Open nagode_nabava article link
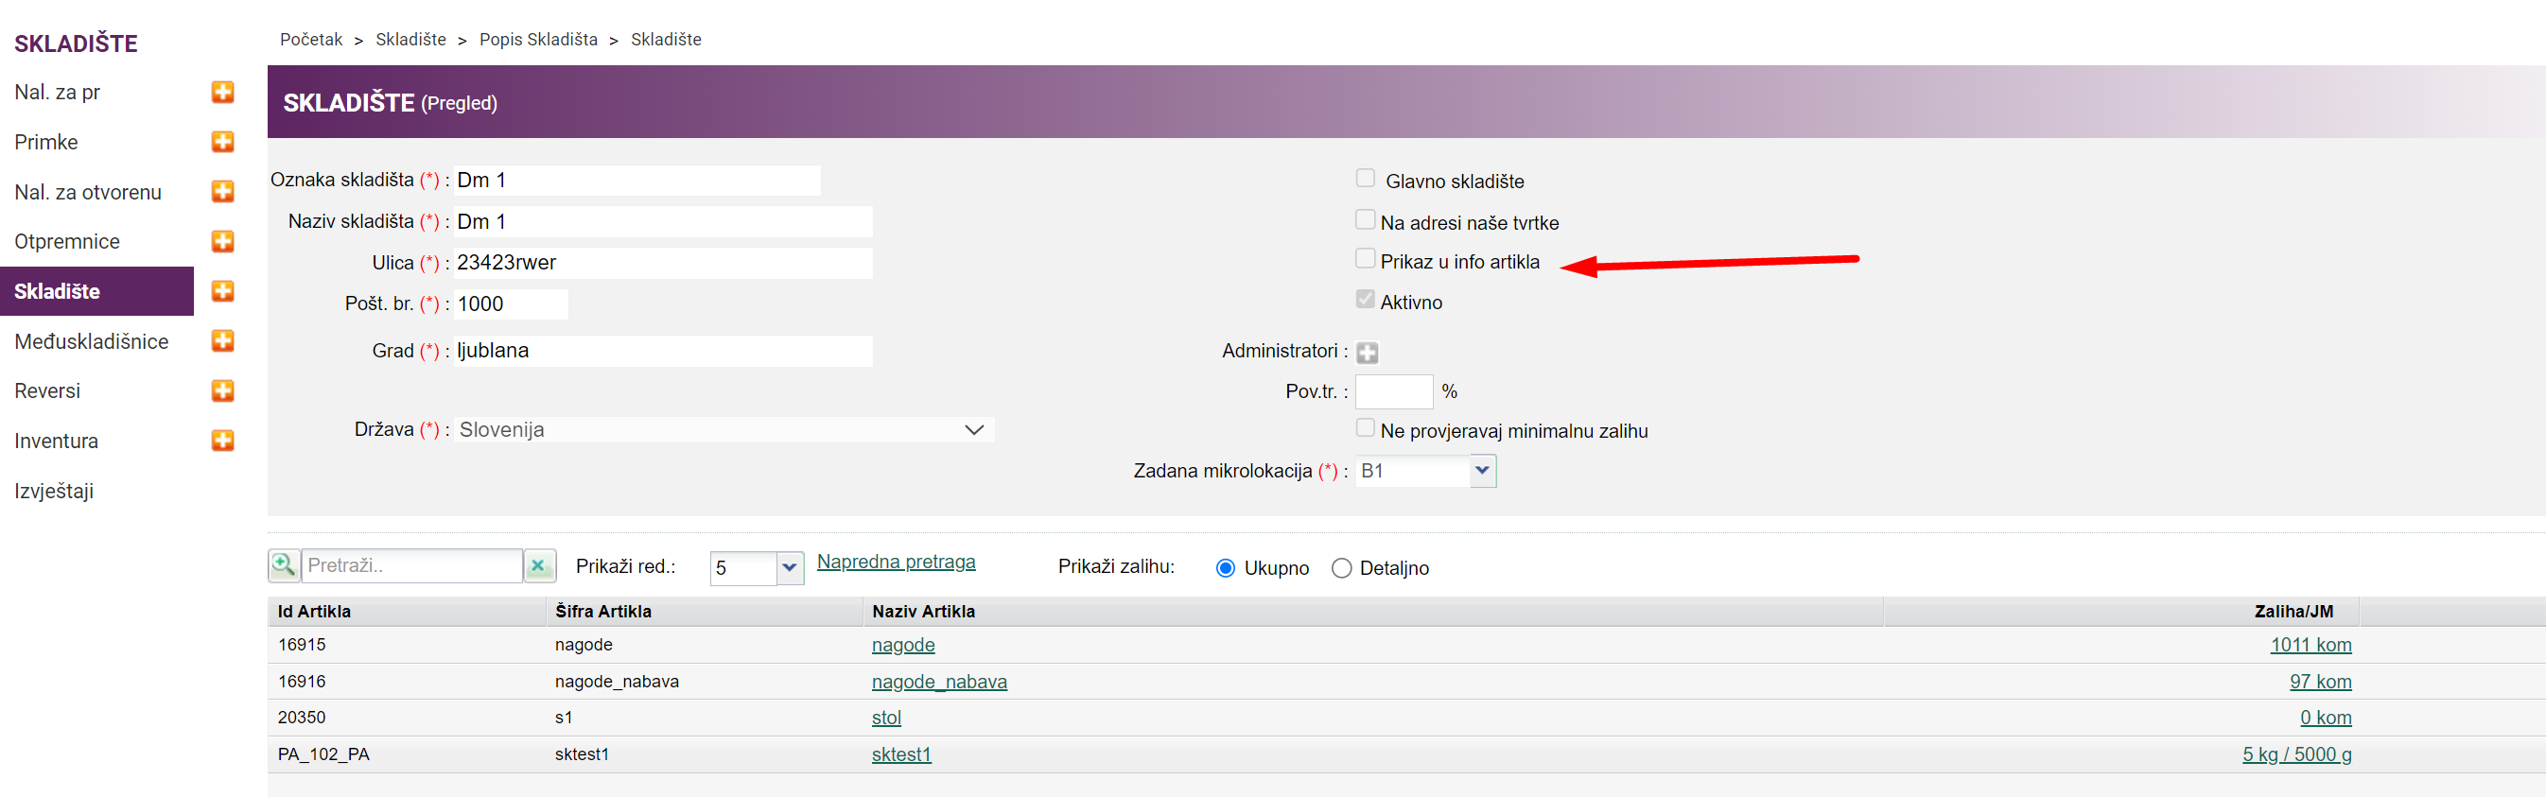Screen dimensions: 2546x797 (939, 682)
